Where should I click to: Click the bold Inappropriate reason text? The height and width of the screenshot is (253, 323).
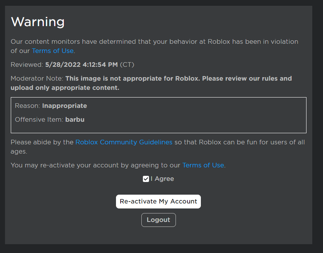[x=65, y=106]
